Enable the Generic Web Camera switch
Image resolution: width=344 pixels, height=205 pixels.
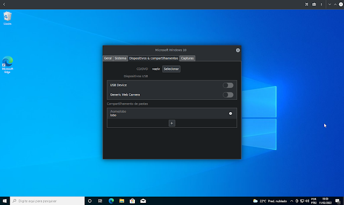tap(228, 95)
